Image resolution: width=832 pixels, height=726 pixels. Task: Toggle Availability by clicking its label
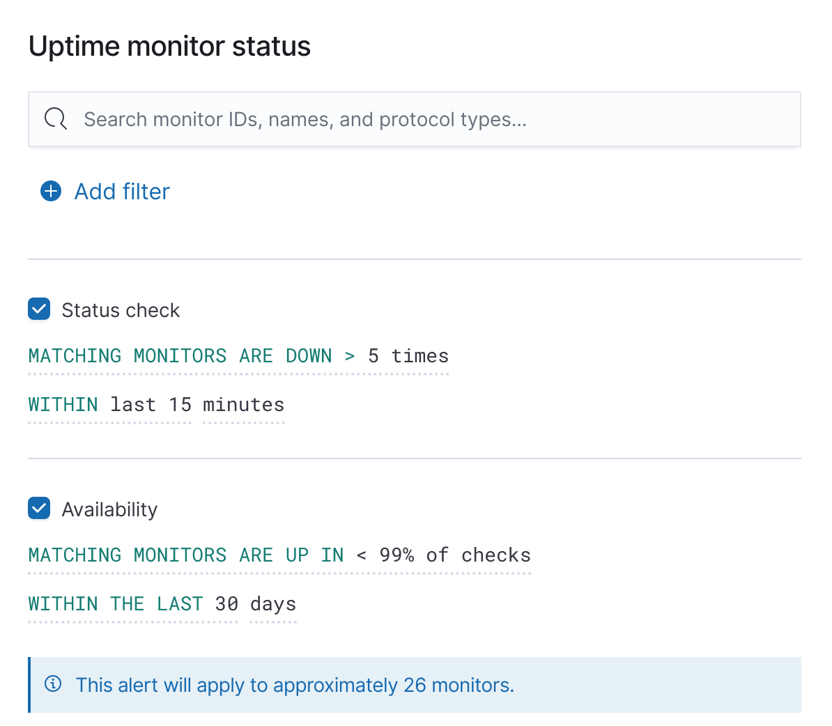(109, 509)
